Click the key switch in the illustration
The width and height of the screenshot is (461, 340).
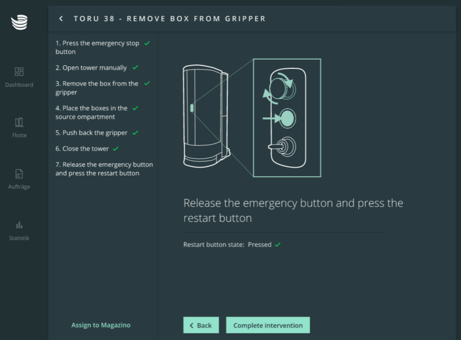click(x=283, y=146)
